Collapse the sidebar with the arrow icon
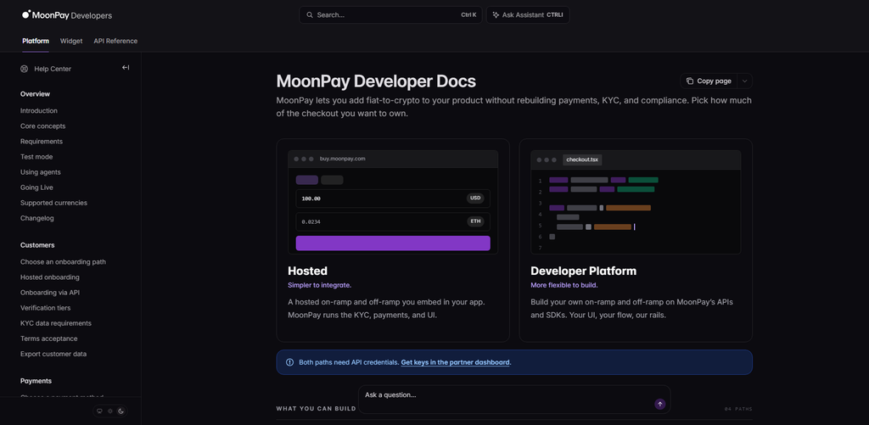 point(126,68)
